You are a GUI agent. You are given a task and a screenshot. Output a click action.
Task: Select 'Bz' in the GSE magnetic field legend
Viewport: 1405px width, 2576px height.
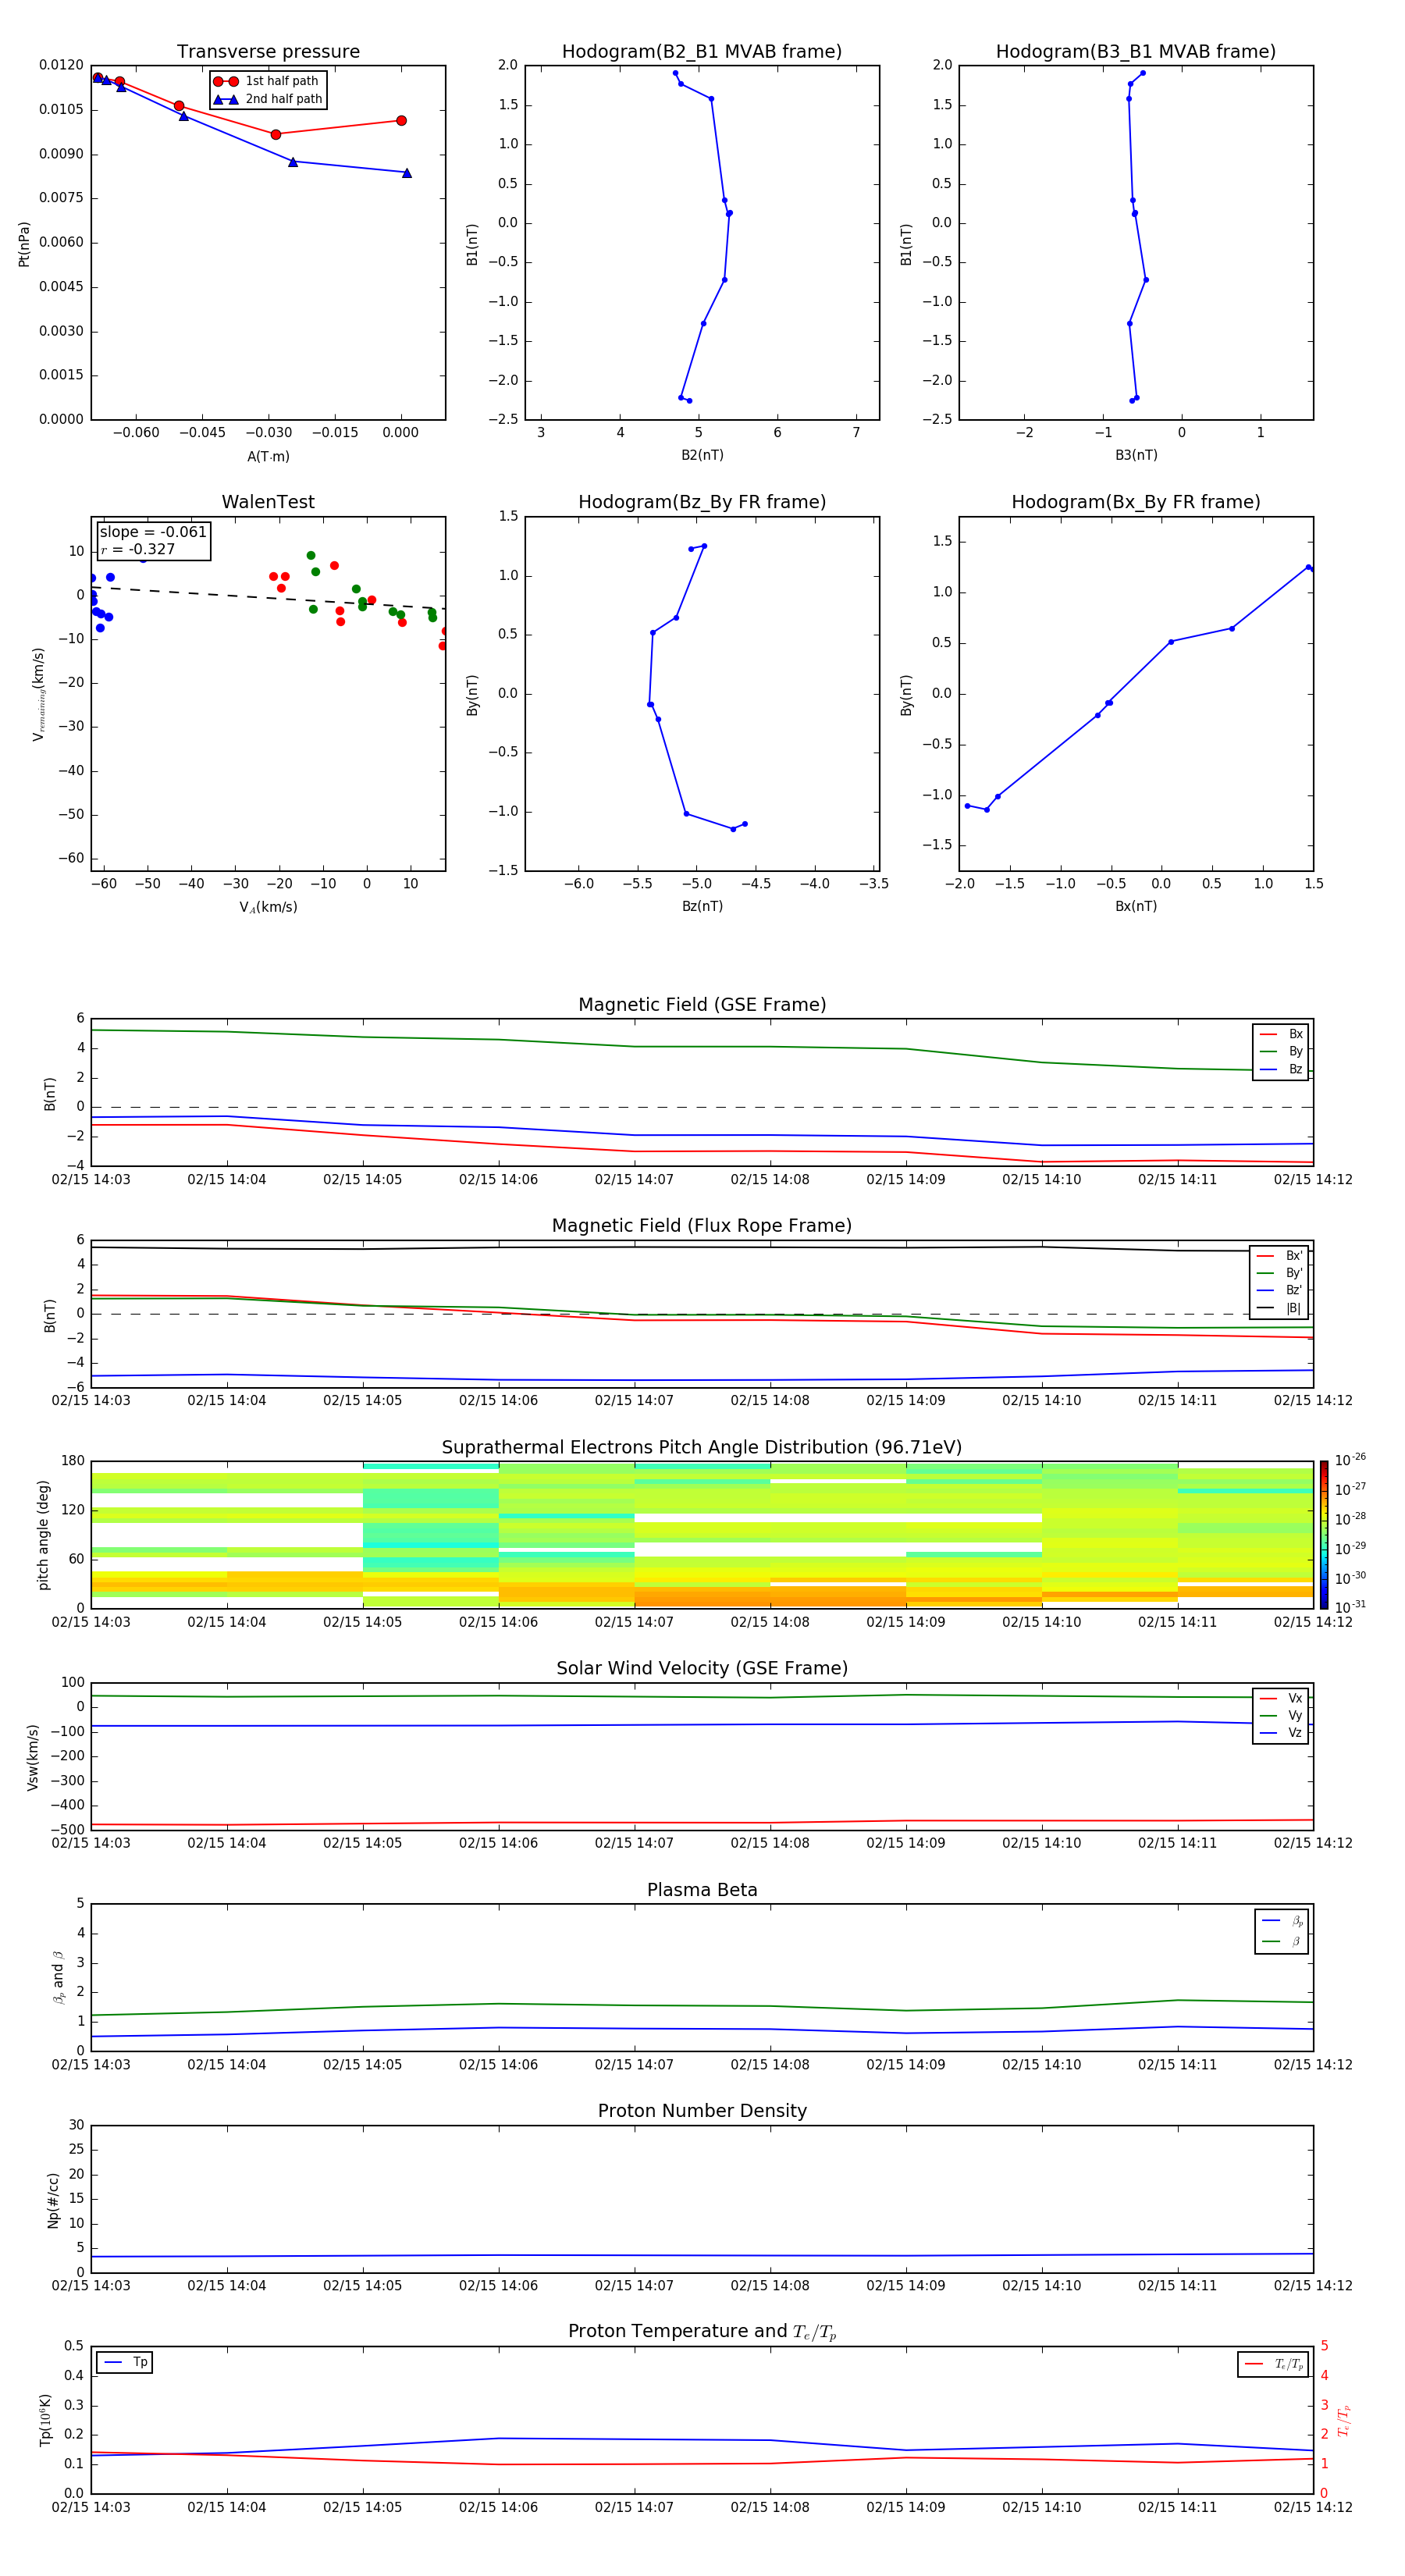coord(1281,1069)
